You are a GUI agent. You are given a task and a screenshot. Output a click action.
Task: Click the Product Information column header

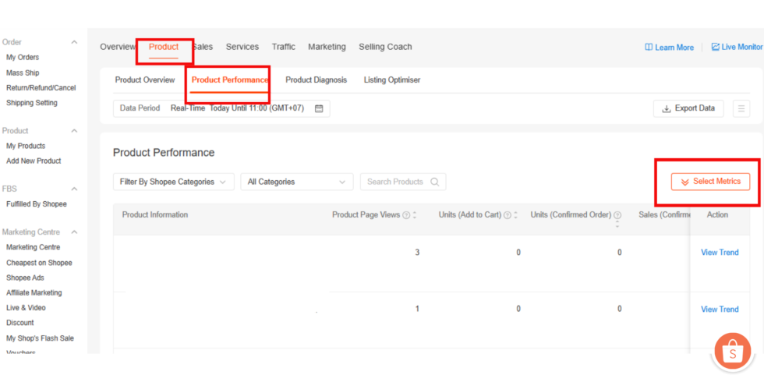[155, 215]
